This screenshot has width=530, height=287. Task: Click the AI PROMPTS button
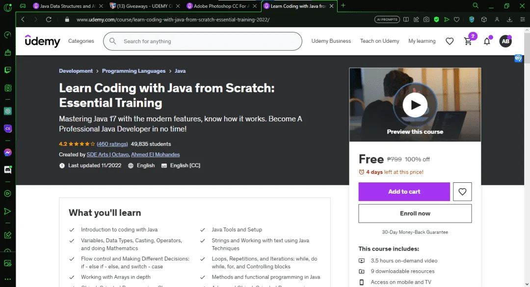tap(387, 20)
